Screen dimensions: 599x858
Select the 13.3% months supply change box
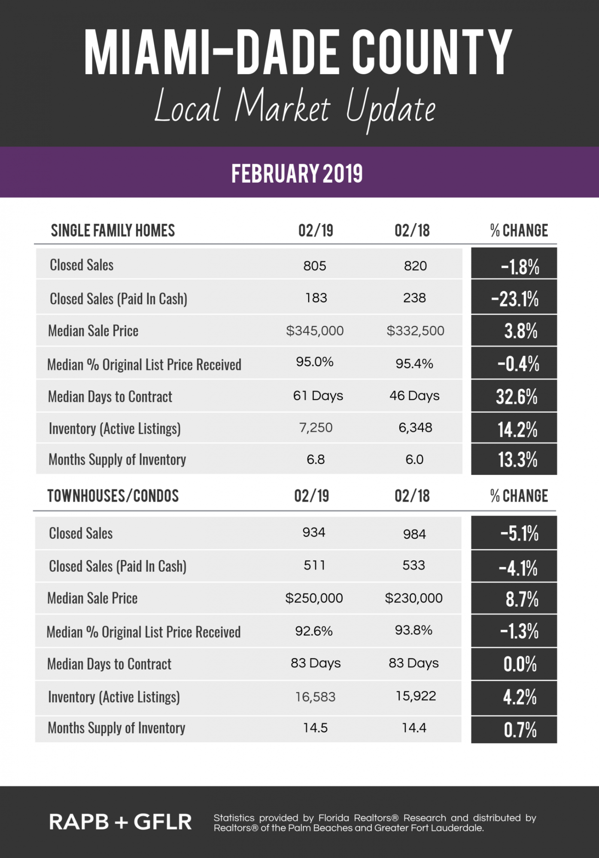click(x=514, y=459)
